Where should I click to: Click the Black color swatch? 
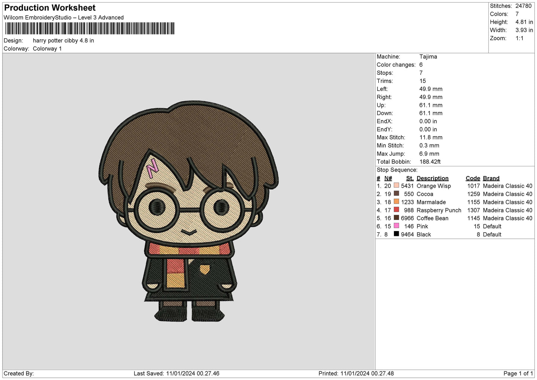396,234
